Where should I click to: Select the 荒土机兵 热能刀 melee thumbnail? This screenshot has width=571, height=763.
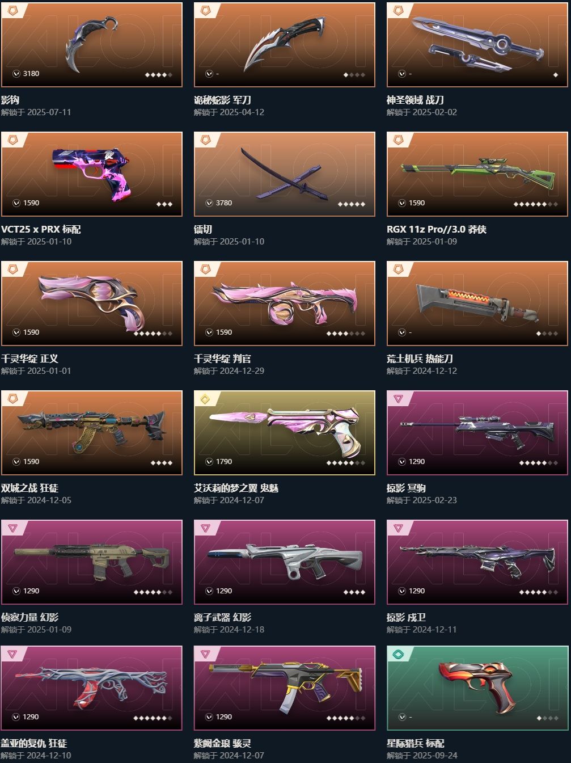point(477,303)
